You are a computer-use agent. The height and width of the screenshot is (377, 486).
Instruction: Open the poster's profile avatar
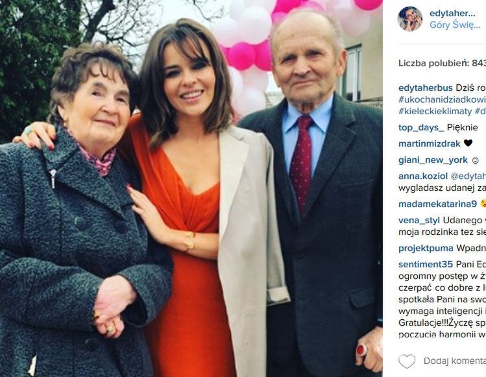pos(410,19)
